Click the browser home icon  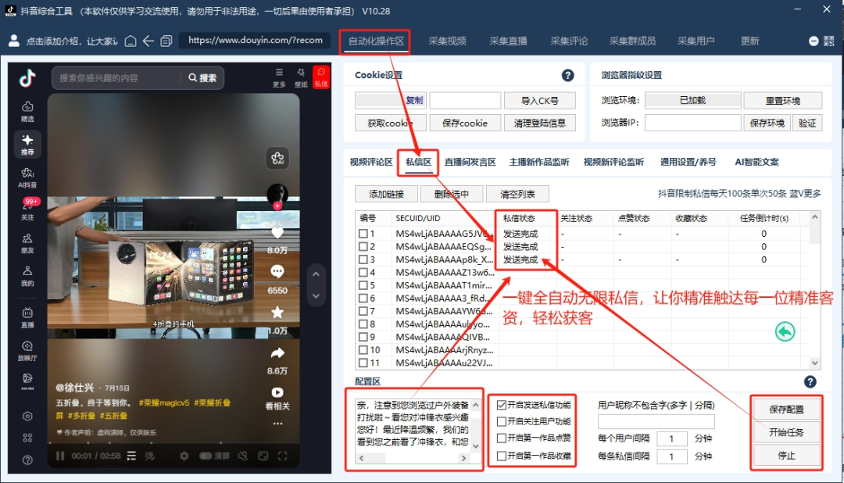click(x=131, y=41)
